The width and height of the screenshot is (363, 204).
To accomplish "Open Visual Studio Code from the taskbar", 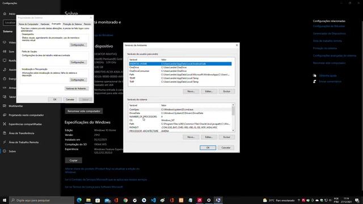I will point(153,200).
